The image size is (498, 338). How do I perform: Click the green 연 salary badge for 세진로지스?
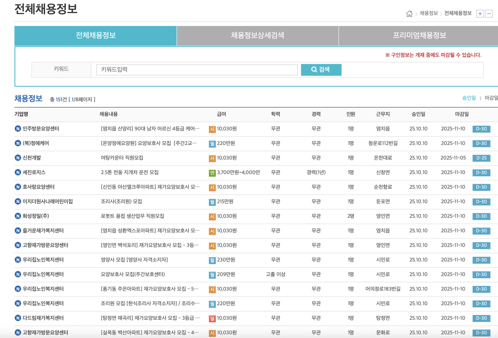pos(212,172)
